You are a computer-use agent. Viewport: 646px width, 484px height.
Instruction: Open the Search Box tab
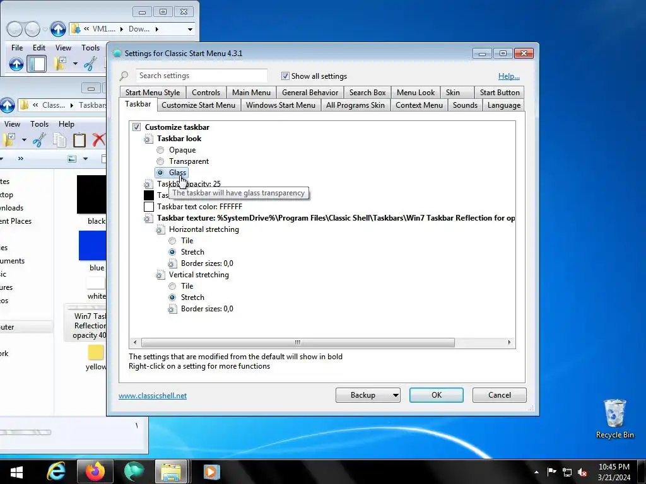[x=368, y=93]
